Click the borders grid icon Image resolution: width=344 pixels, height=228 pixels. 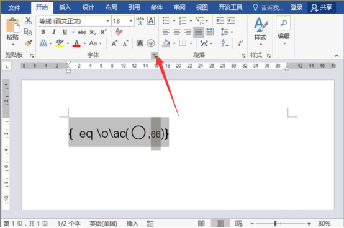coord(183,43)
